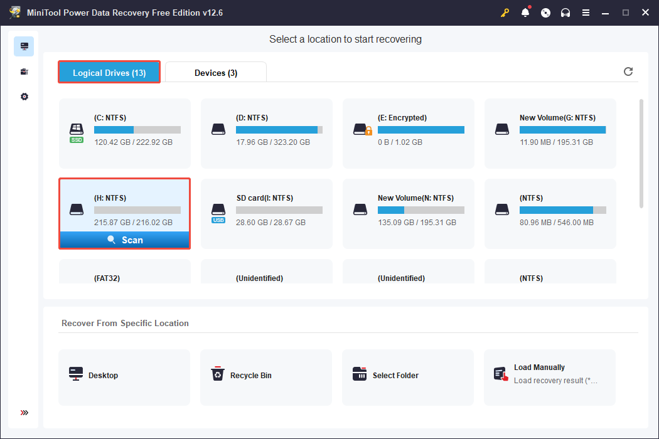Select the Logical Drives (13) tab
The width and height of the screenshot is (659, 439).
click(109, 73)
